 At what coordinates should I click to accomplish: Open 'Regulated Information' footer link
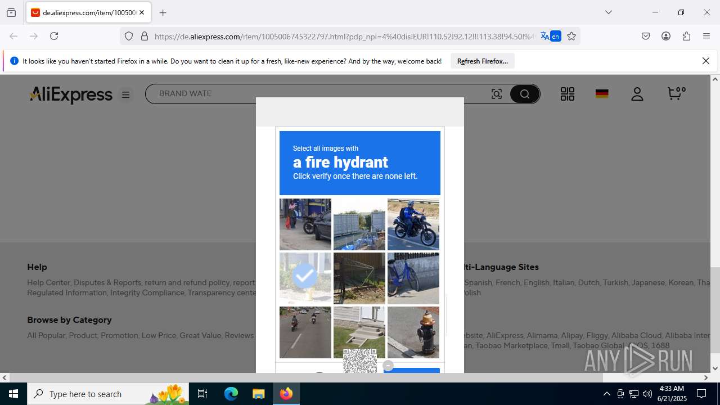tap(67, 292)
